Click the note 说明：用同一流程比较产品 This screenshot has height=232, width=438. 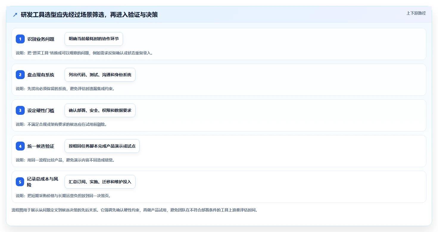tap(65, 160)
